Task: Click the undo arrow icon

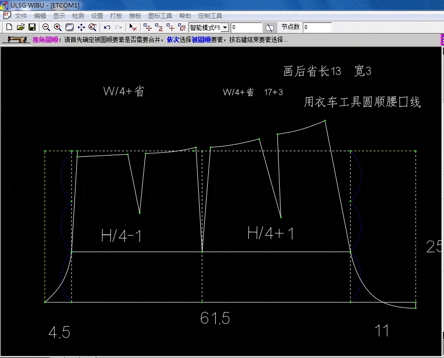Action: 107,27
